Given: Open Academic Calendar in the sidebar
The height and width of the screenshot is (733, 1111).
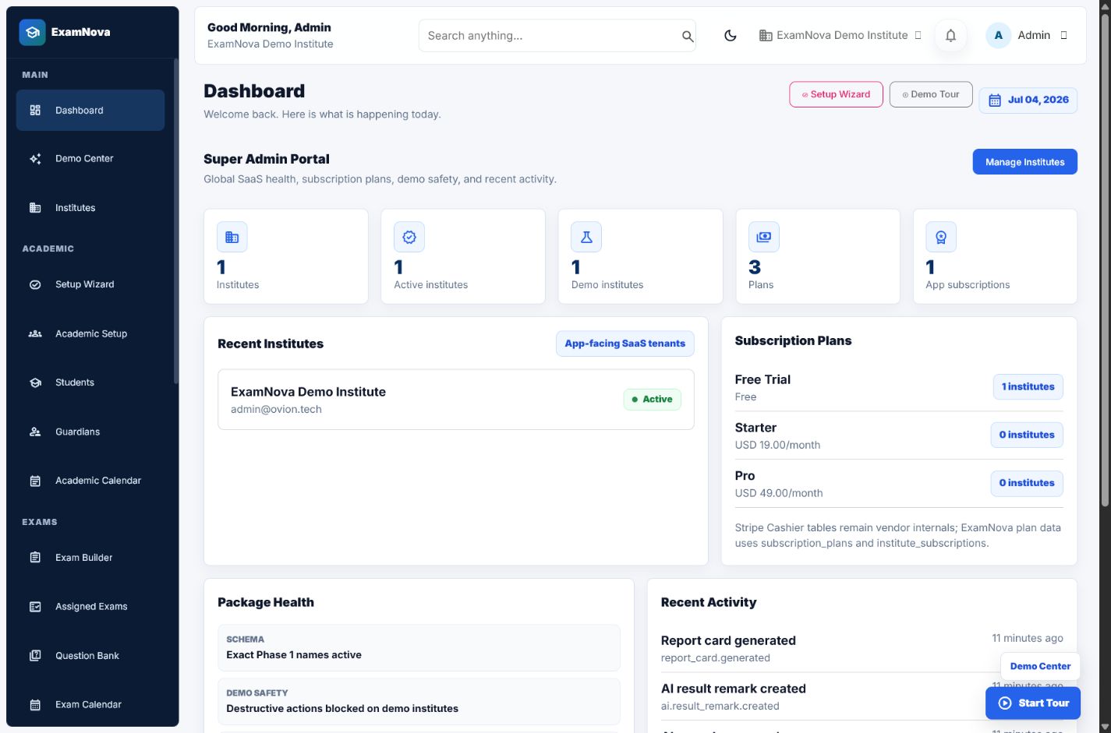Looking at the screenshot, I should (x=90, y=481).
